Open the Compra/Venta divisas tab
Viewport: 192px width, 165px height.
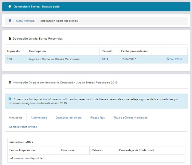tap(23, 127)
